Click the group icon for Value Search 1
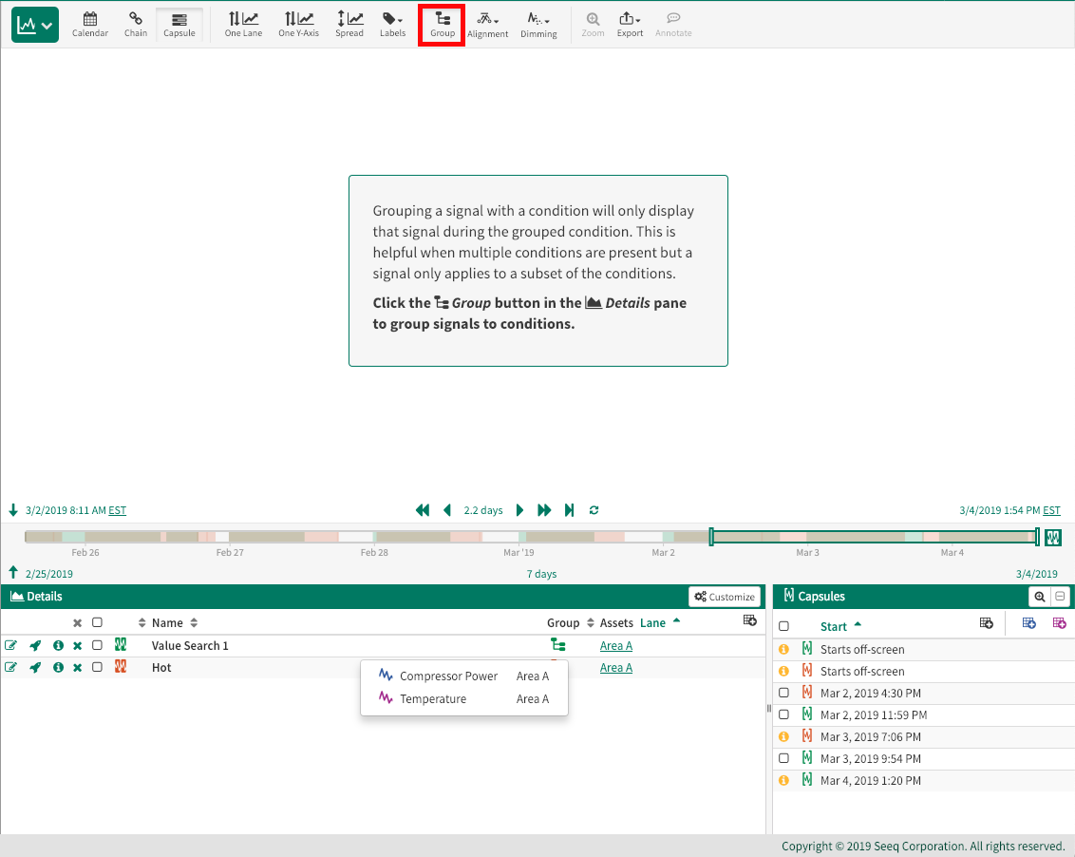This screenshot has width=1075, height=857. pyautogui.click(x=558, y=646)
